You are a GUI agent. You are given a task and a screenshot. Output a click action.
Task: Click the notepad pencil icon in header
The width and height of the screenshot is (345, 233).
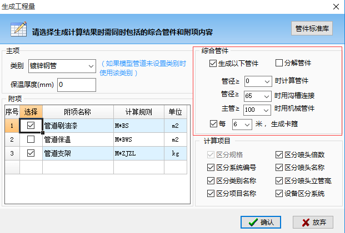pyautogui.click(x=18, y=29)
